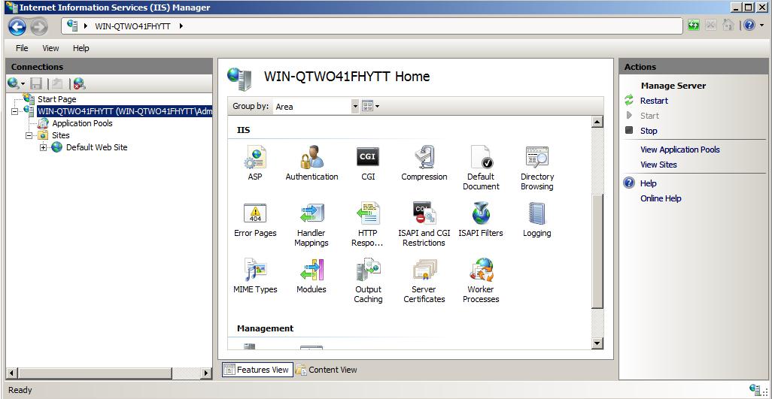The width and height of the screenshot is (772, 399).
Task: Click the Help question mark toolbar icon
Action: coord(749,25)
